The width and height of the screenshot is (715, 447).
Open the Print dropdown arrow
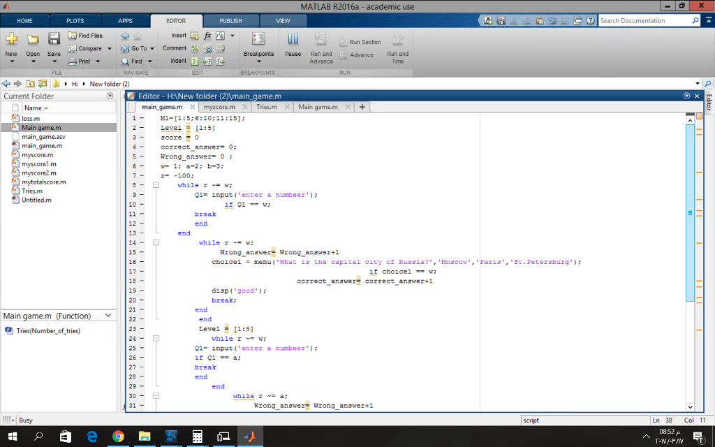pyautogui.click(x=98, y=61)
